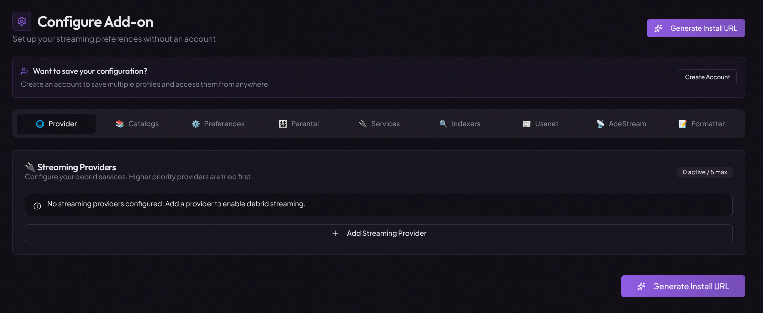Click "Want to save your configuration?" text
This screenshot has width=763, height=313.
(x=90, y=71)
